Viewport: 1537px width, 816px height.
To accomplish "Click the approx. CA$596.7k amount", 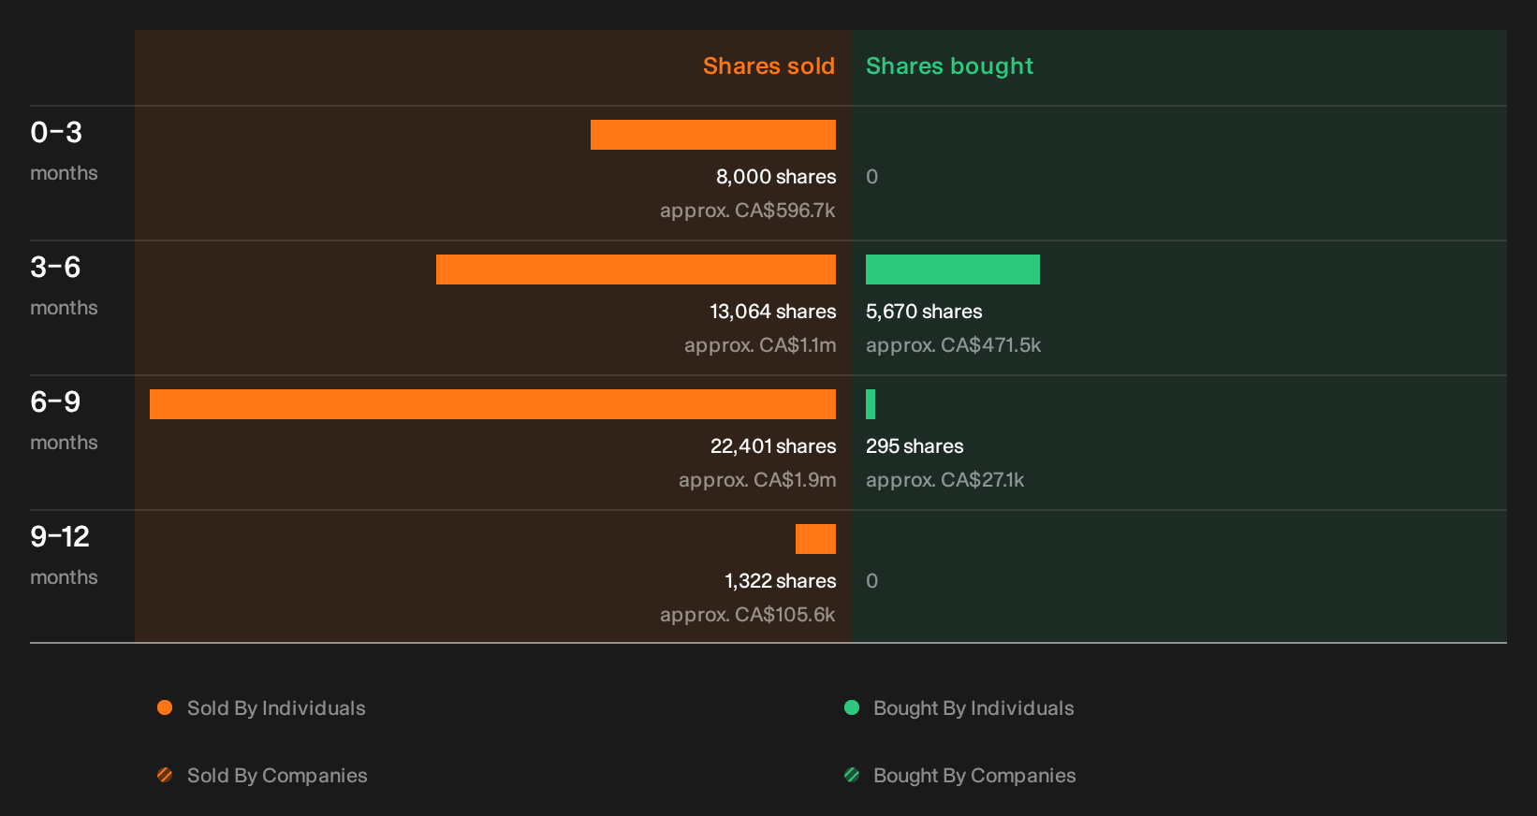I will tap(747, 211).
